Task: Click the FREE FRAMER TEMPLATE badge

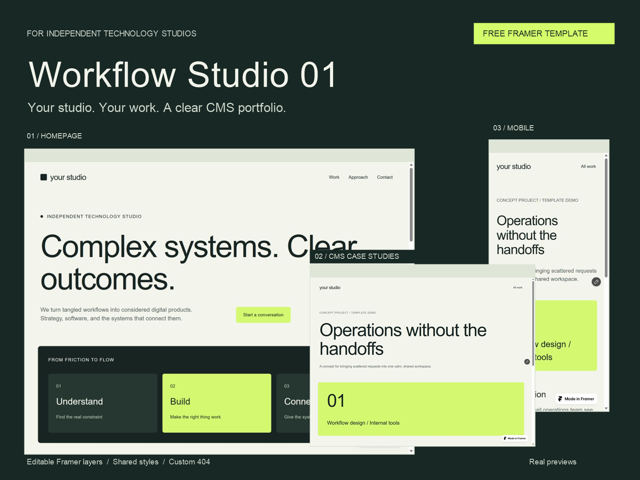Action: [544, 34]
